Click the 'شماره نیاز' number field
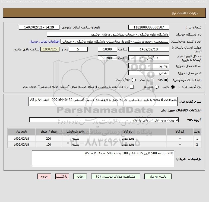 click(x=148, y=27)
